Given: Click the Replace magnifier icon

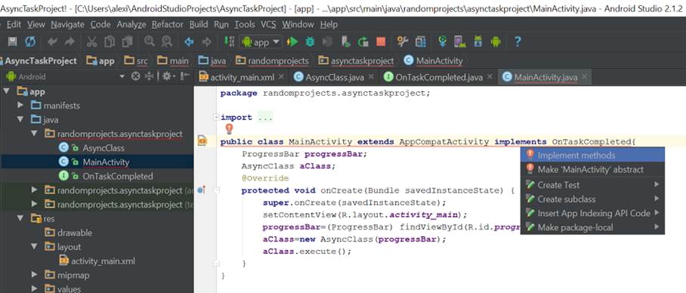Looking at the screenshot, I should (x=167, y=42).
